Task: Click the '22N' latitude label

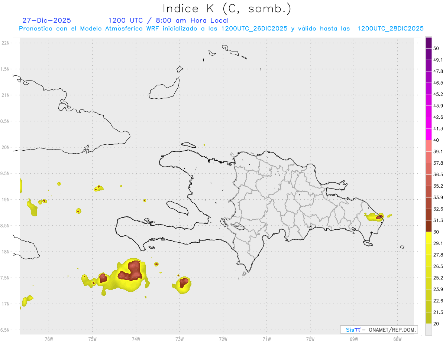Action: 6,43
